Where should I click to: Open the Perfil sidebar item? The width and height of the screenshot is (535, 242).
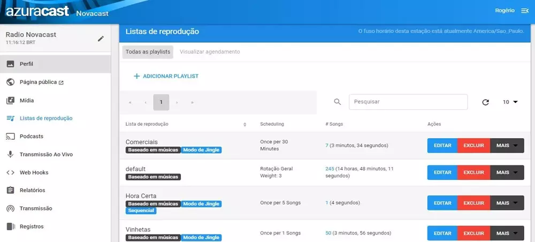[26, 64]
